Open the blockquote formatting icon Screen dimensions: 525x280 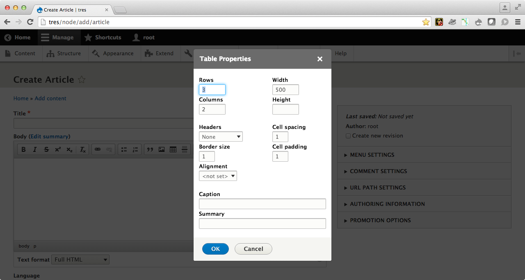150,149
